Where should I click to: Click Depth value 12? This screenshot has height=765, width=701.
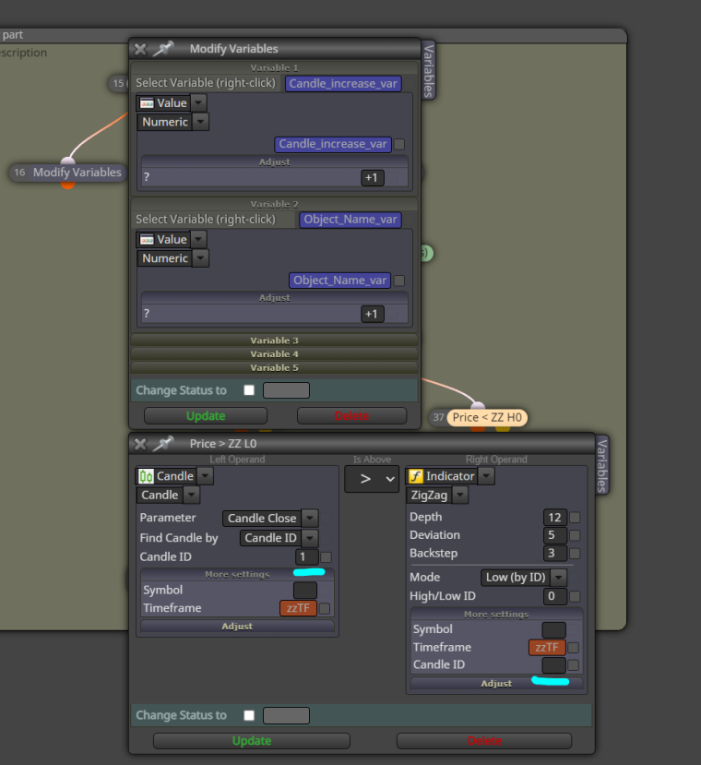coord(555,517)
